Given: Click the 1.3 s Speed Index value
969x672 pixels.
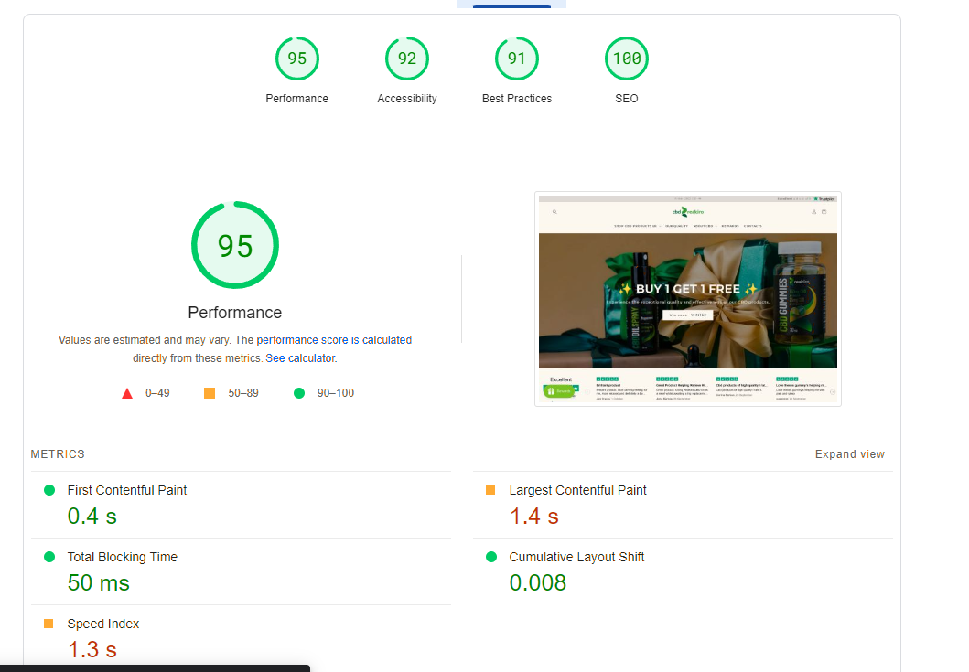Looking at the screenshot, I should [x=92, y=650].
